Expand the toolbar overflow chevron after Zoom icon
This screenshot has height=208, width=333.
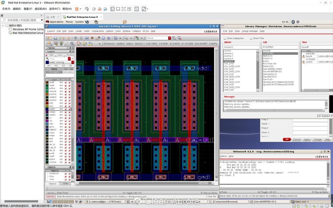pyautogui.click(x=131, y=38)
